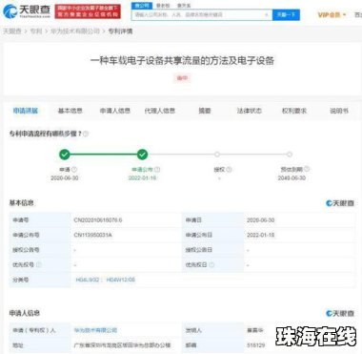Click the 基本信息 section heading
Image resolution: width=362 pixels, height=354 pixels.
click(21, 203)
